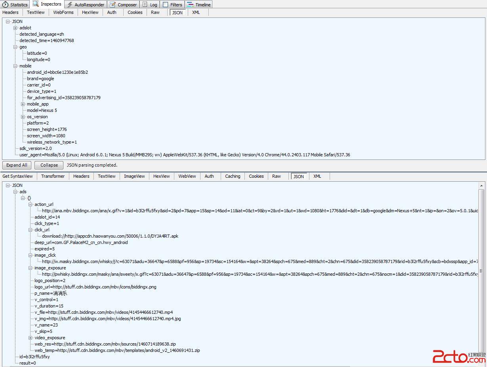Expand the video_exposure node
The width and height of the screenshot is (487, 367).
[31, 338]
